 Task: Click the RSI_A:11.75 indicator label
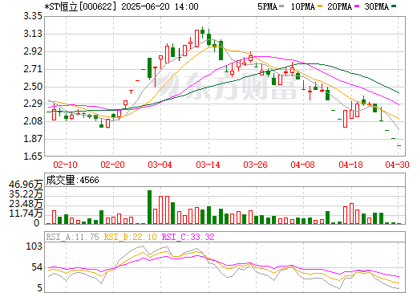coord(72,237)
